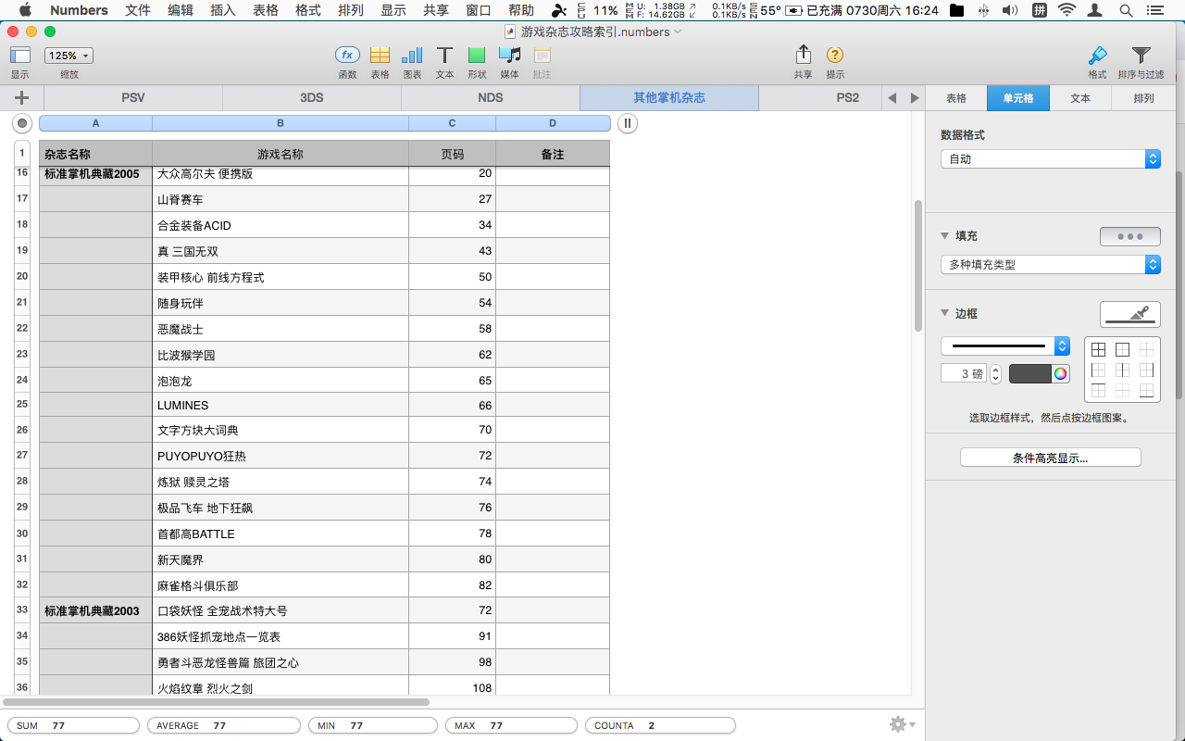The image size is (1185, 741).
Task: Apply left border pattern
Action: (x=1098, y=370)
